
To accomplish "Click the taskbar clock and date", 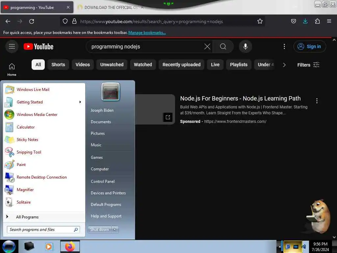I will (x=320, y=246).
